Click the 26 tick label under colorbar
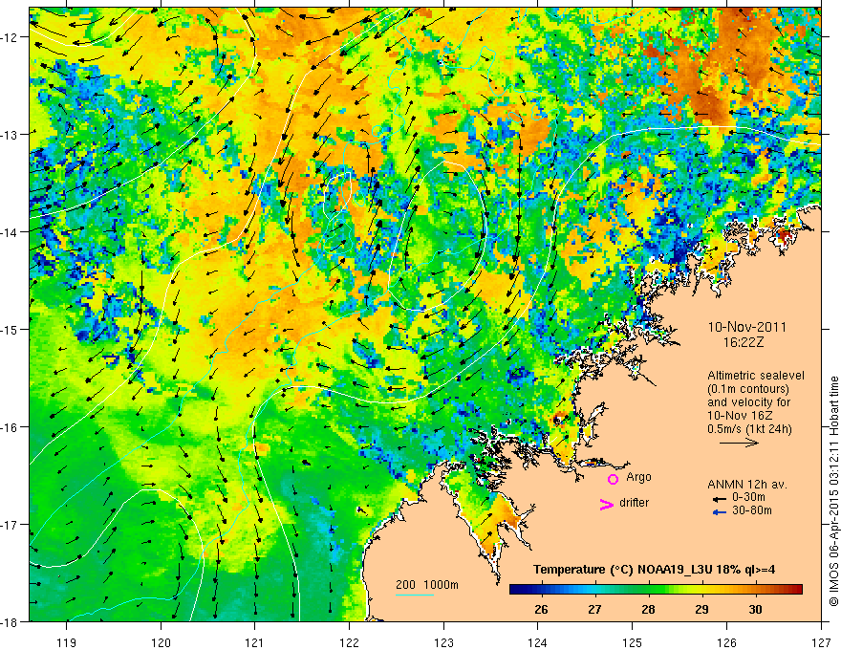This screenshot has height=650, width=841. point(541,610)
